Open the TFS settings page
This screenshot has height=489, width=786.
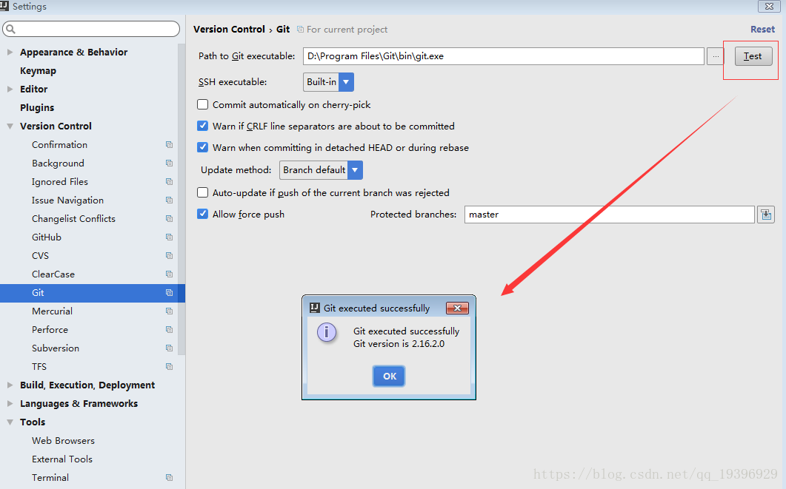click(39, 367)
